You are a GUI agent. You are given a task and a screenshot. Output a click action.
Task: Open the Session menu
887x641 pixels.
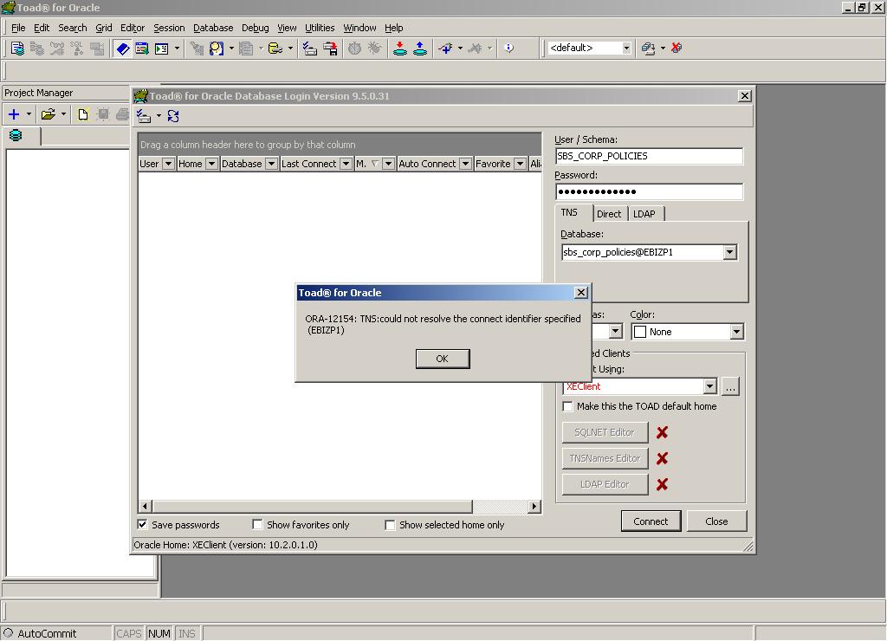click(169, 28)
